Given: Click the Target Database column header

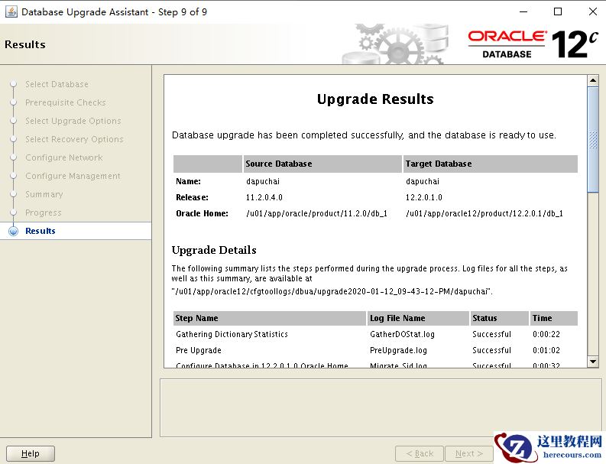Looking at the screenshot, I should point(490,164).
